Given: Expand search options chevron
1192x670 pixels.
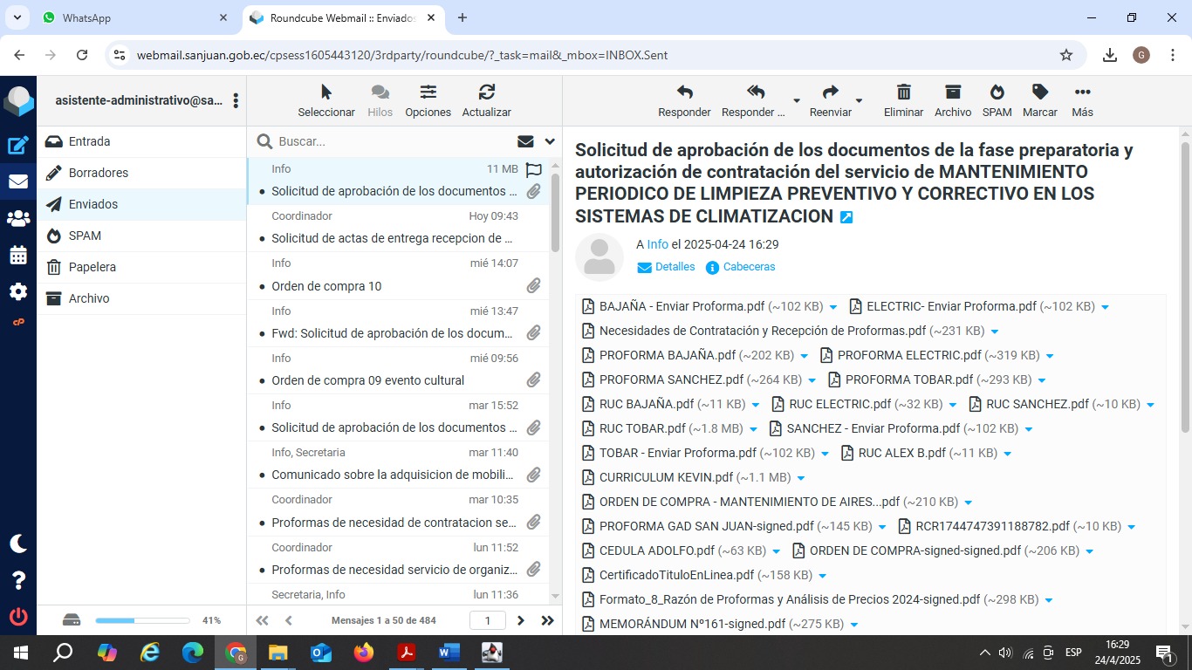Looking at the screenshot, I should (x=550, y=141).
